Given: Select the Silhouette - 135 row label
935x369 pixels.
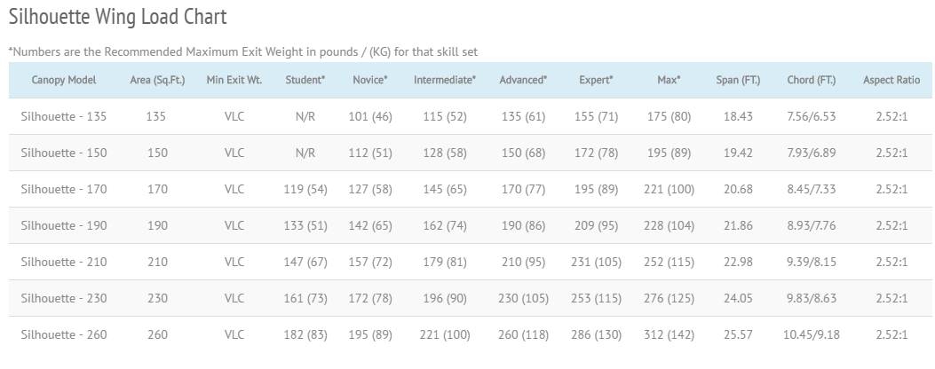Looking at the screenshot, I should click(x=64, y=116).
